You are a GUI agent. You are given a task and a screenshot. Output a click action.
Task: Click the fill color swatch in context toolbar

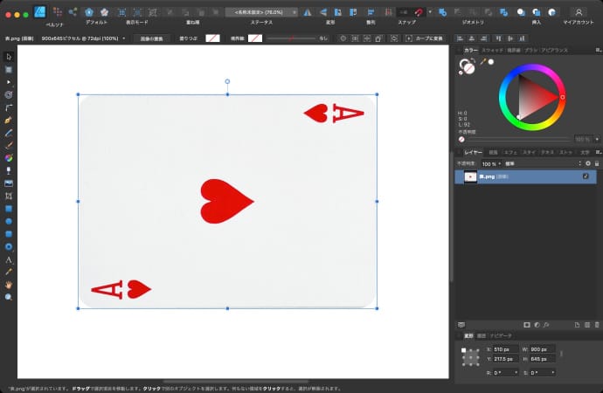click(212, 38)
